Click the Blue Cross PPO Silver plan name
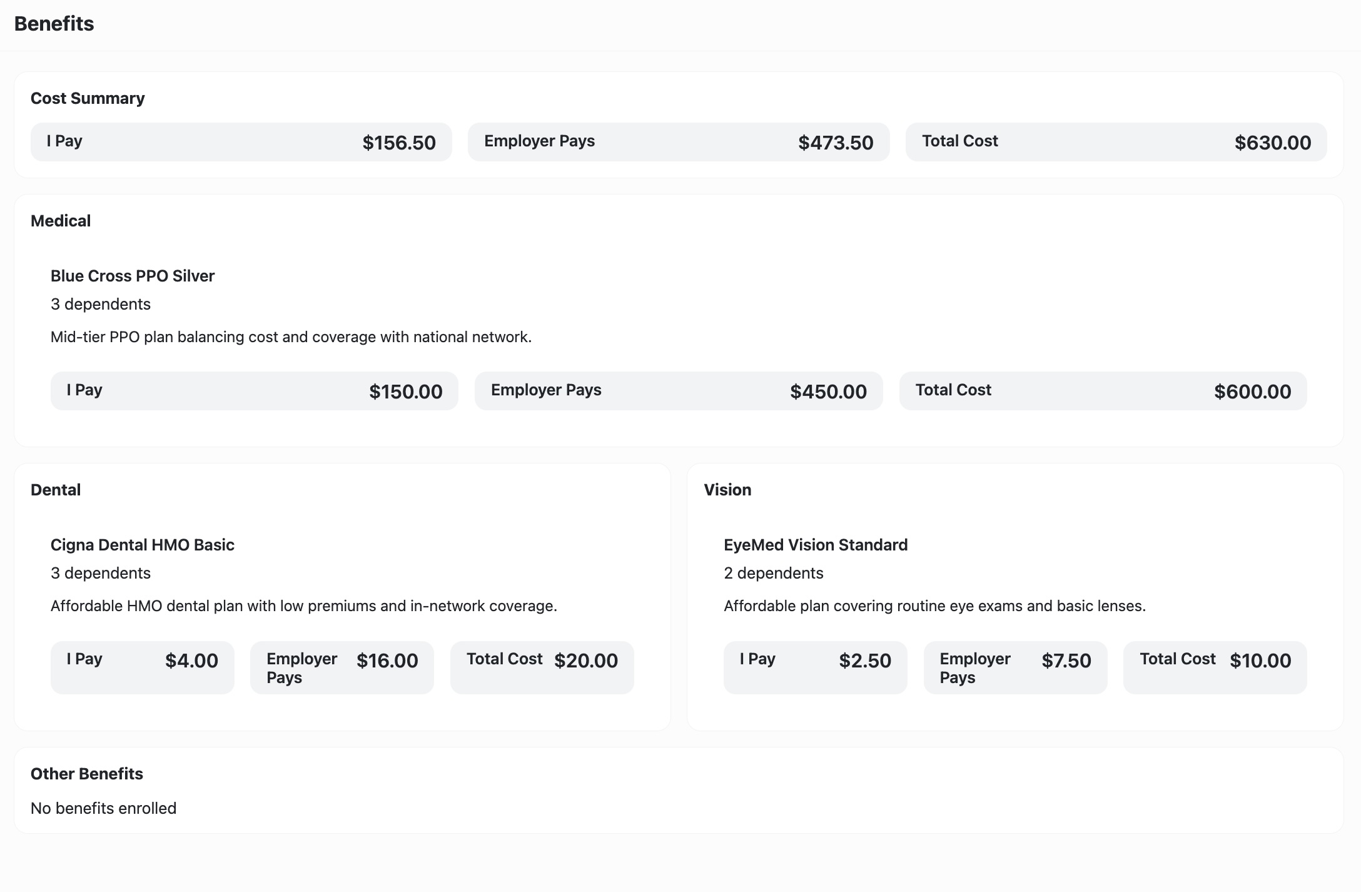This screenshot has height=892, width=1361. click(x=133, y=276)
